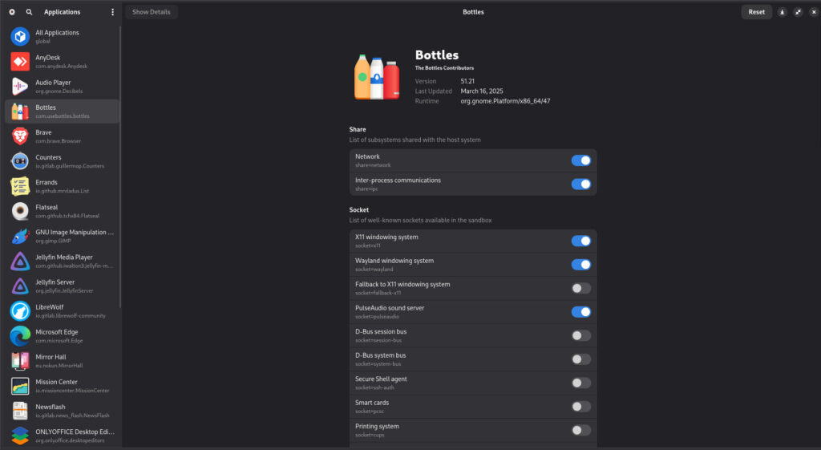This screenshot has height=450, width=821.
Task: Click the com.usebottles.bottles ID text
Action: pyautogui.click(x=63, y=116)
